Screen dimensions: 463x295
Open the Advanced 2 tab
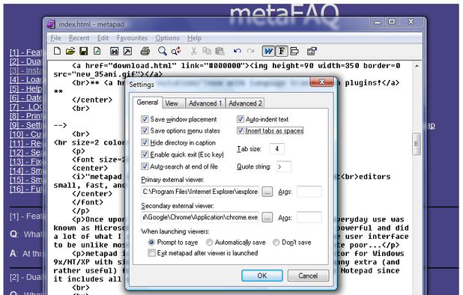245,103
